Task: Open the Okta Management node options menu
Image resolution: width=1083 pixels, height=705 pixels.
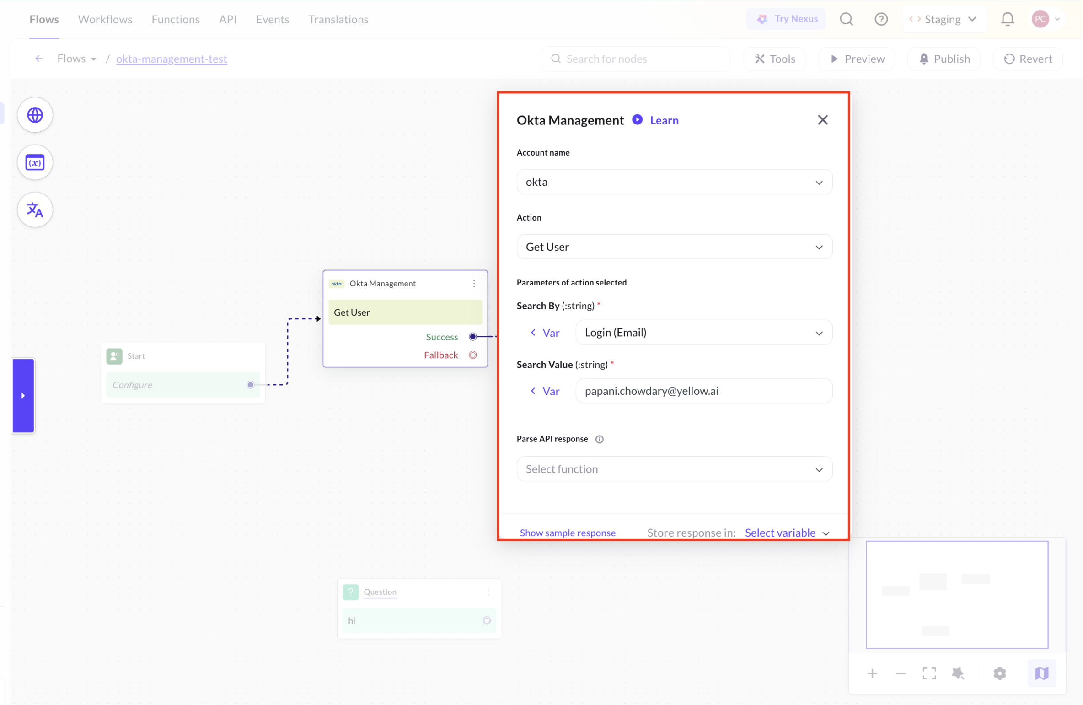Action: click(x=474, y=284)
